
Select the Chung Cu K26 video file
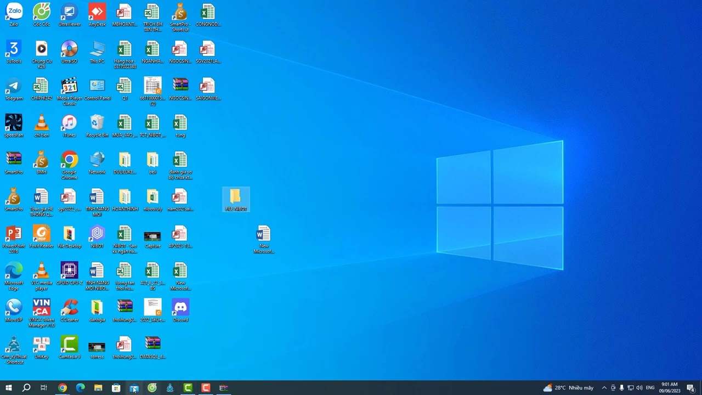(42, 54)
